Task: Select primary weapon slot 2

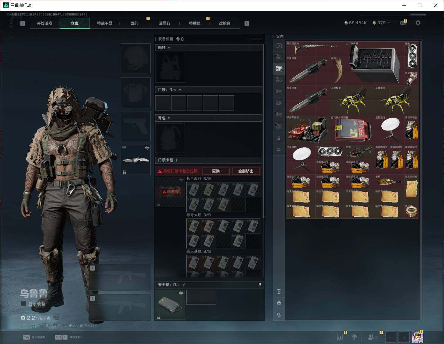Action: click(x=120, y=308)
